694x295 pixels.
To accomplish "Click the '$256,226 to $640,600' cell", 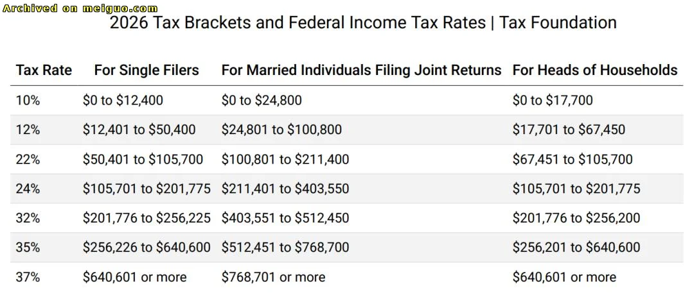I will tap(147, 248).
